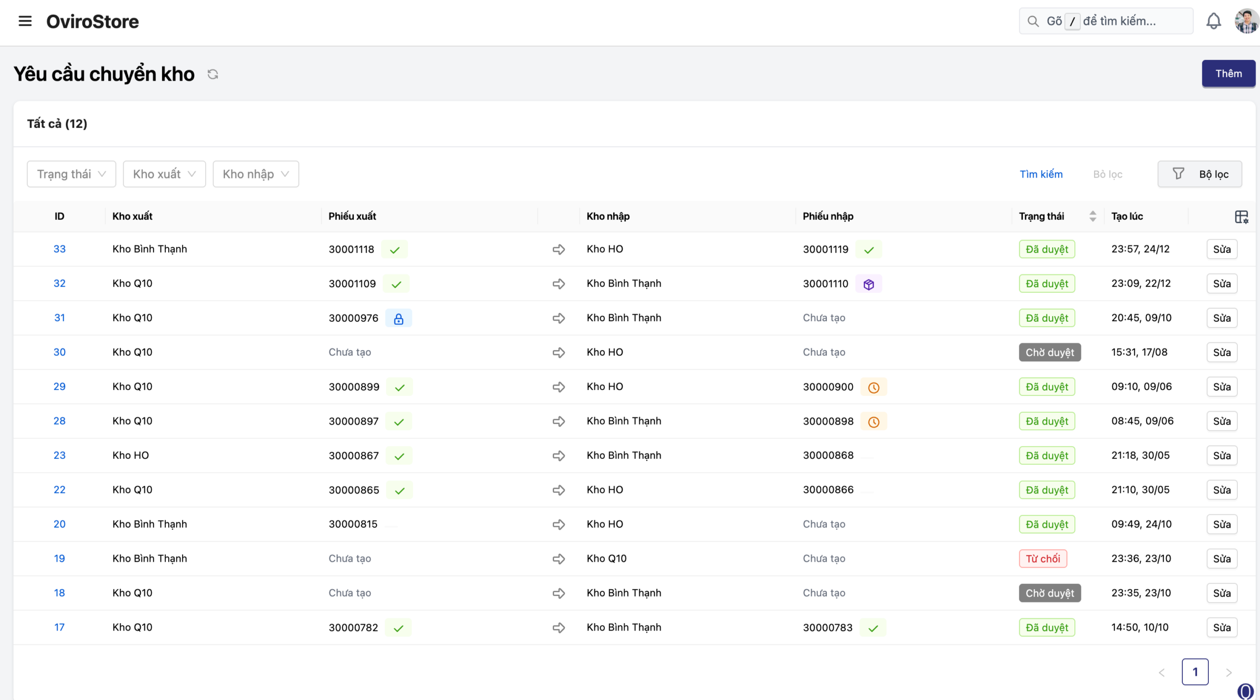Sort by the Trạng thái column

(1092, 216)
